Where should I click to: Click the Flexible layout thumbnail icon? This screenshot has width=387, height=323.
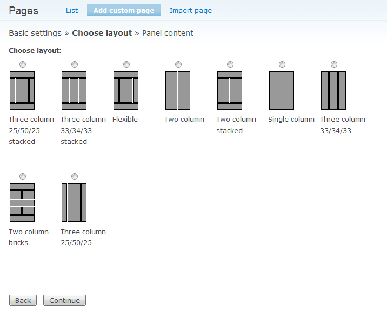coord(126,90)
